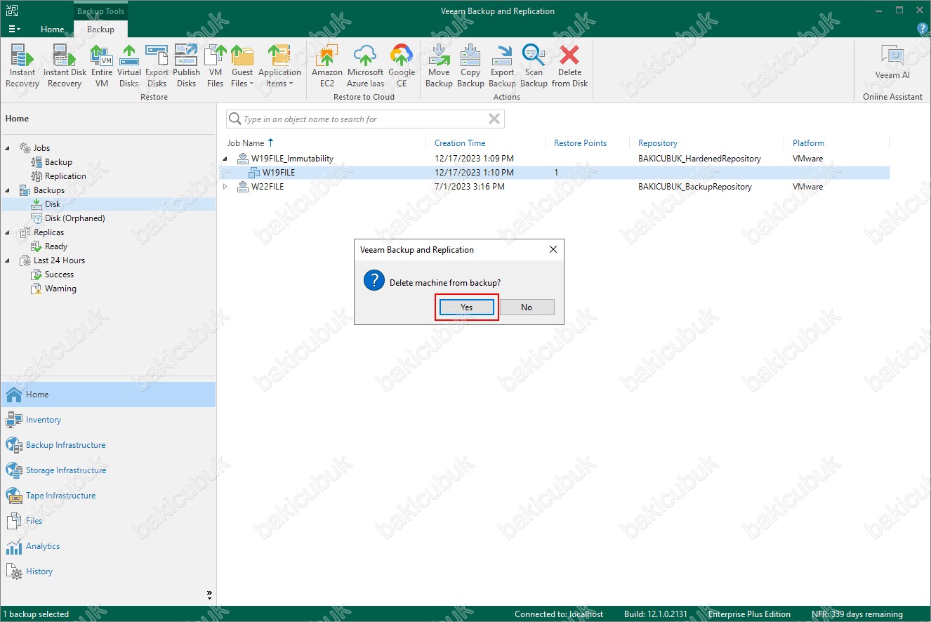Image resolution: width=931 pixels, height=622 pixels.
Task: Open the help question mark icon
Action: click(x=923, y=29)
